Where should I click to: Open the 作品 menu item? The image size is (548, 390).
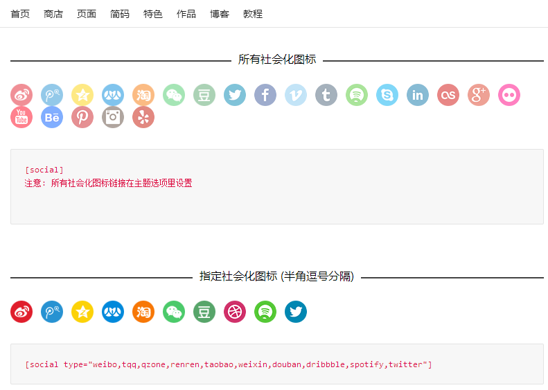tap(186, 14)
